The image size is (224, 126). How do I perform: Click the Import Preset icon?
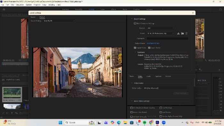pos(182,33)
